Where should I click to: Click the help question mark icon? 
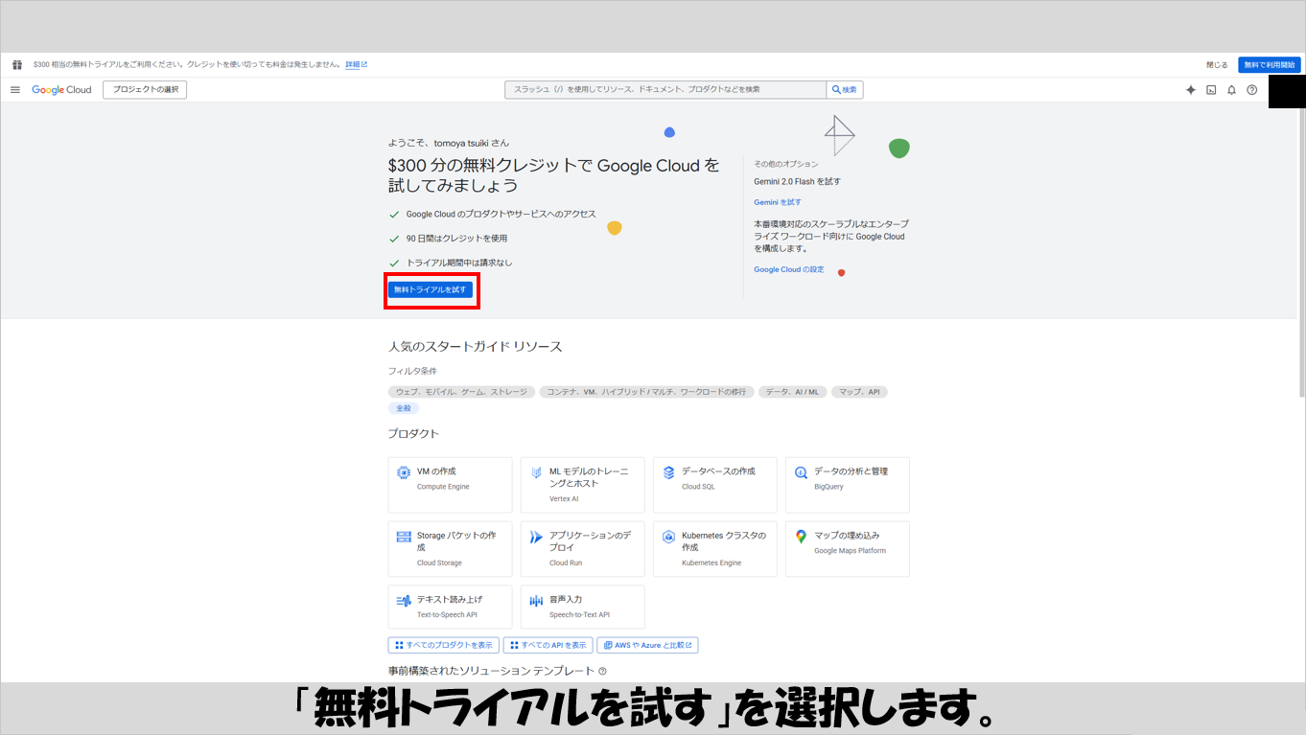pyautogui.click(x=1251, y=90)
